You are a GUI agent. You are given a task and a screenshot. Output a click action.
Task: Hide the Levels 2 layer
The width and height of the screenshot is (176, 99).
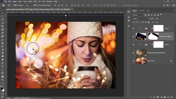[x=133, y=28]
